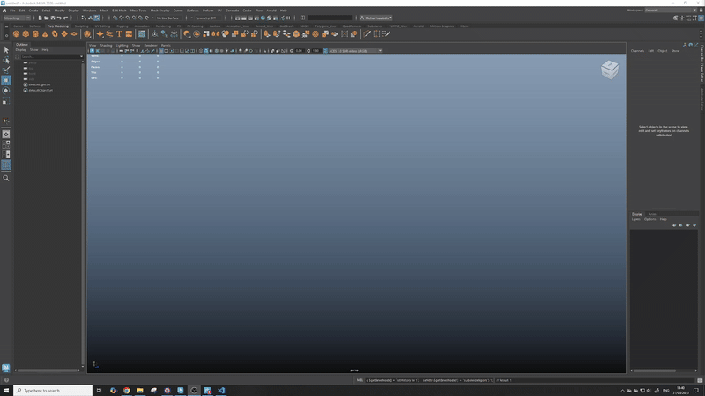Screen dimensions: 705x396
Task: Activate the Rotate tool in toolbox
Action: pos(5,90)
